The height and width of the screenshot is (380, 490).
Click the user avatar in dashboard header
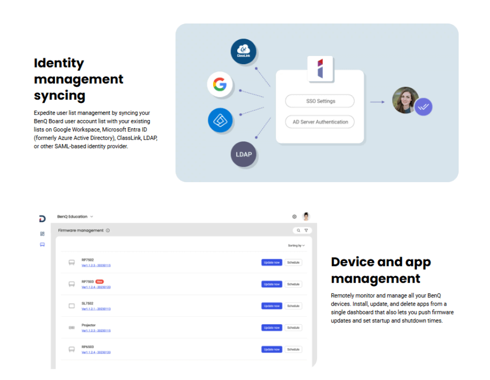pyautogui.click(x=306, y=216)
